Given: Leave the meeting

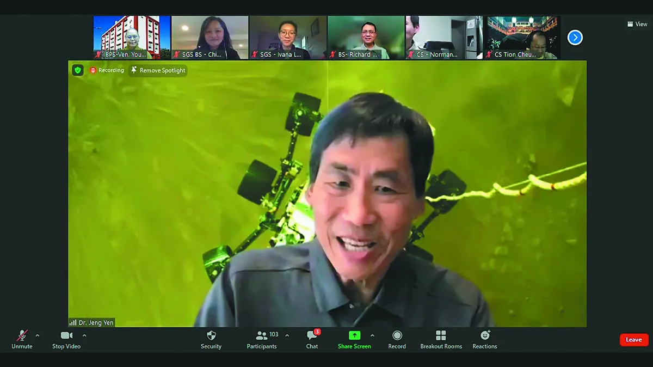Looking at the screenshot, I should 634,340.
